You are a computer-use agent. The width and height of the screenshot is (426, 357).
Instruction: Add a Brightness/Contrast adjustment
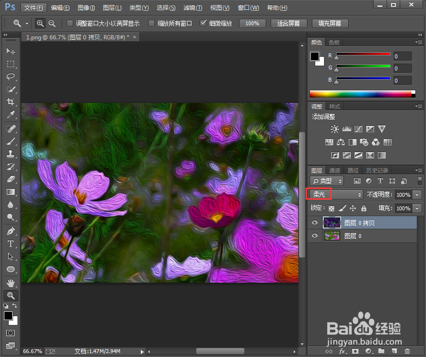[x=335, y=129]
